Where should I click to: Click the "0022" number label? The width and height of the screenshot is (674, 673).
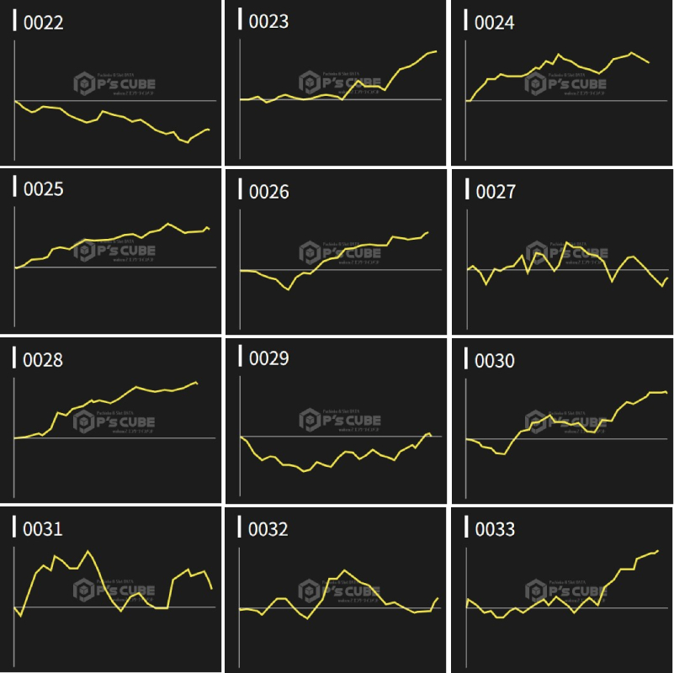[x=43, y=24]
